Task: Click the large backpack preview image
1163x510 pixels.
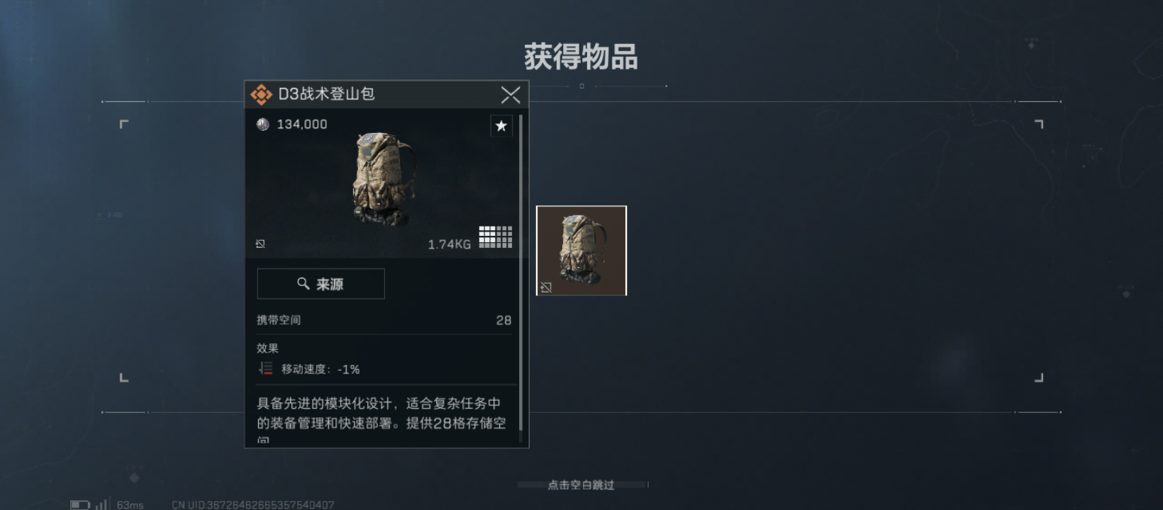Action: point(383,179)
